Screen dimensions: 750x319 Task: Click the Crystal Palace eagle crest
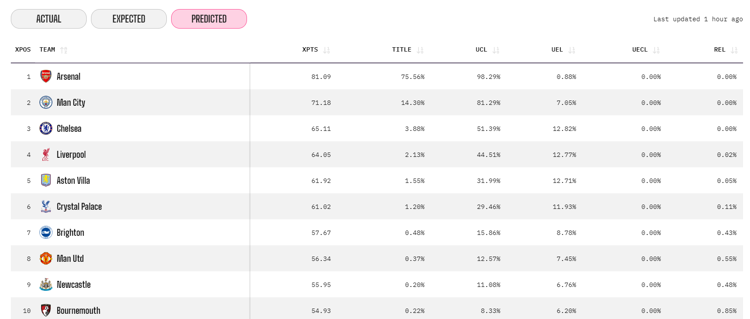coord(46,206)
